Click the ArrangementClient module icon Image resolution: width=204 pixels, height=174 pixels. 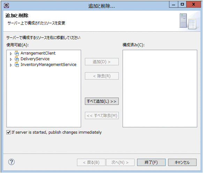point(17,53)
